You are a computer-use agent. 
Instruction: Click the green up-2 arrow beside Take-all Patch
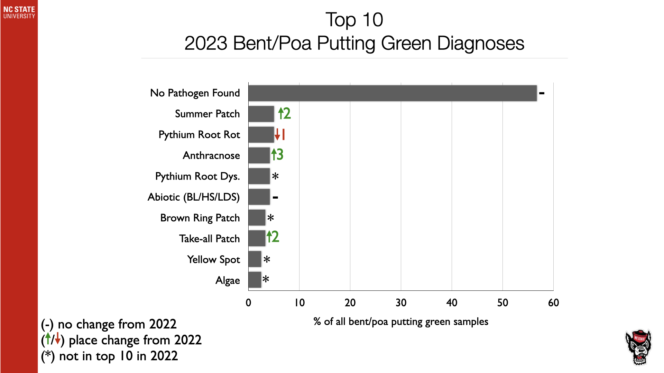(x=273, y=237)
